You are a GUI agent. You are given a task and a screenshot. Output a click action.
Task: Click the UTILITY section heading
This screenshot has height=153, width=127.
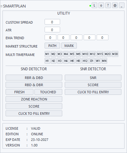(x=63, y=13)
